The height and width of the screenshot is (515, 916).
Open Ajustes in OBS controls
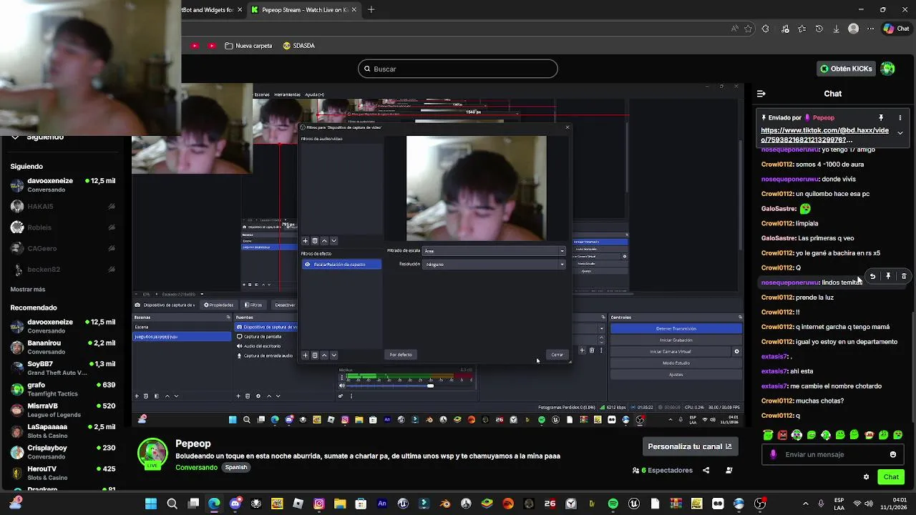tap(676, 375)
